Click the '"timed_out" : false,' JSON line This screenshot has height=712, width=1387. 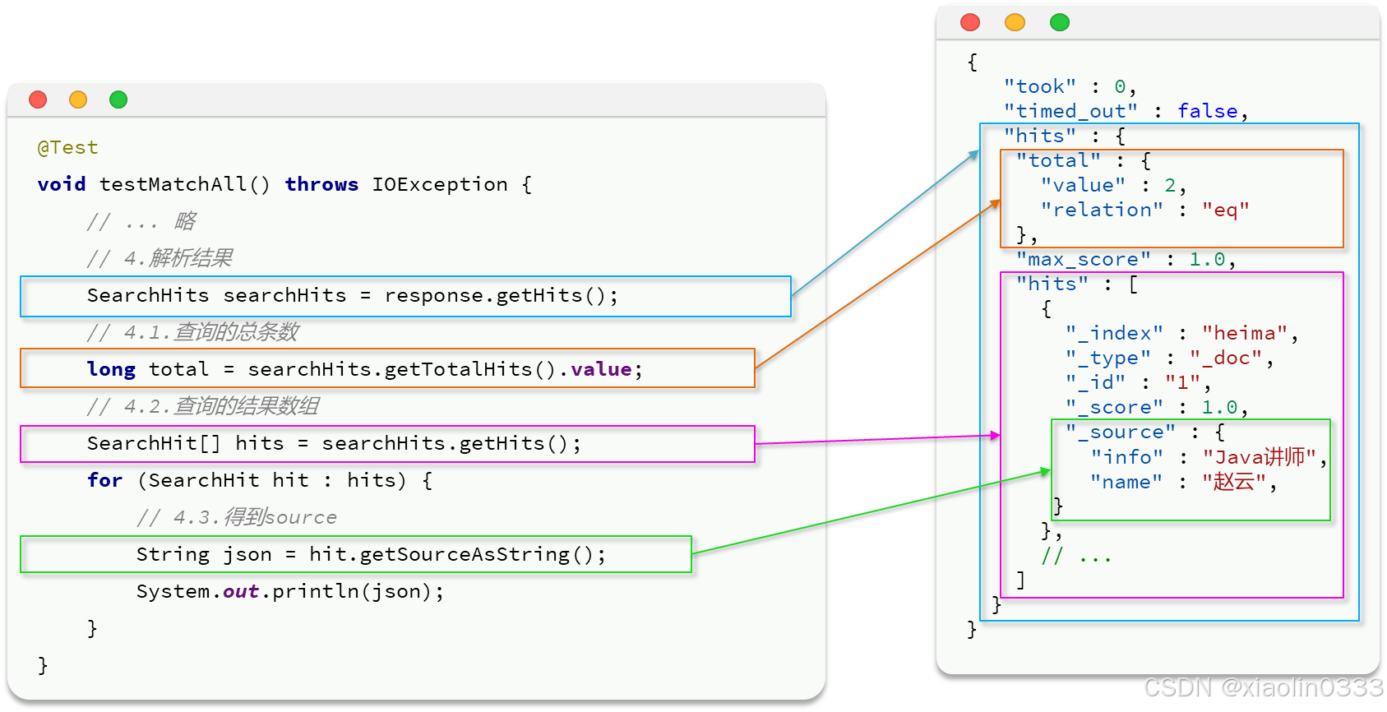point(1126,111)
